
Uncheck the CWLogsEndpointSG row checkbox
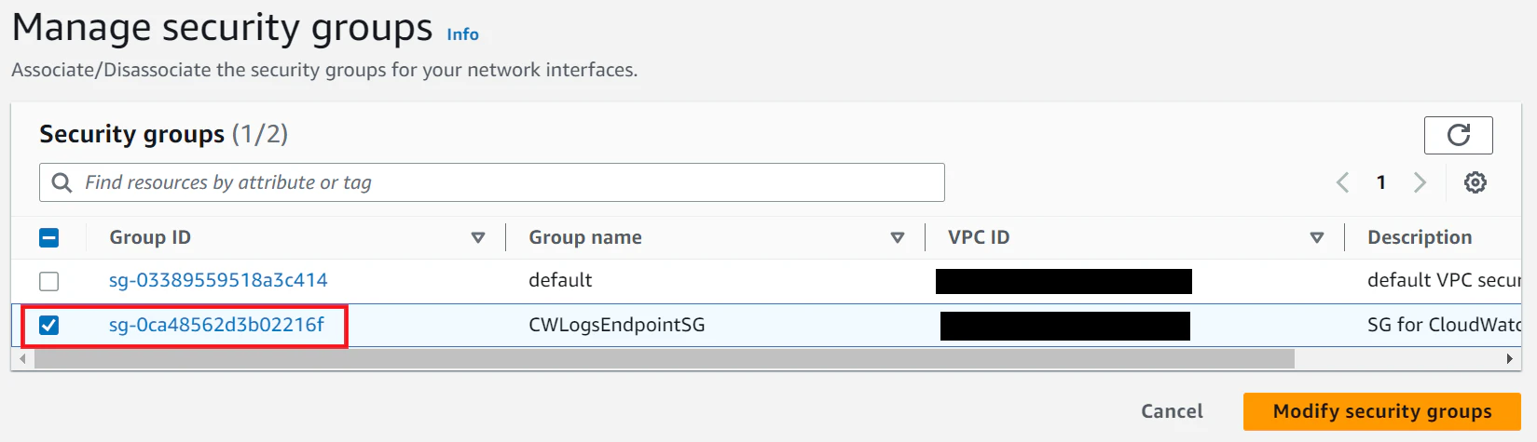point(48,325)
